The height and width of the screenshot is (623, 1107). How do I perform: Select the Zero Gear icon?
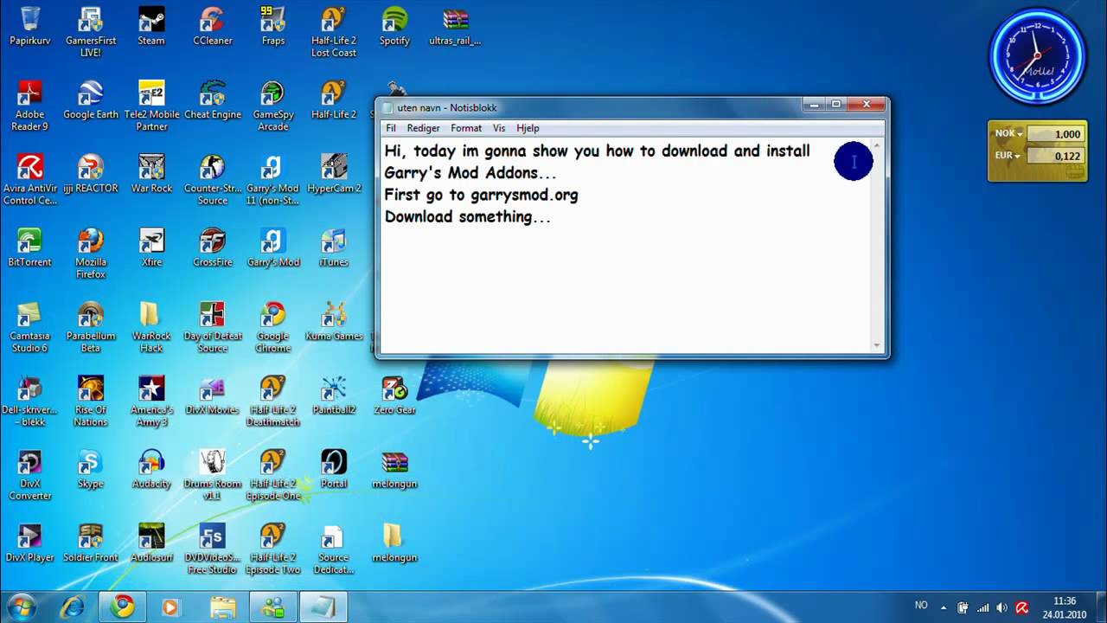[394, 395]
